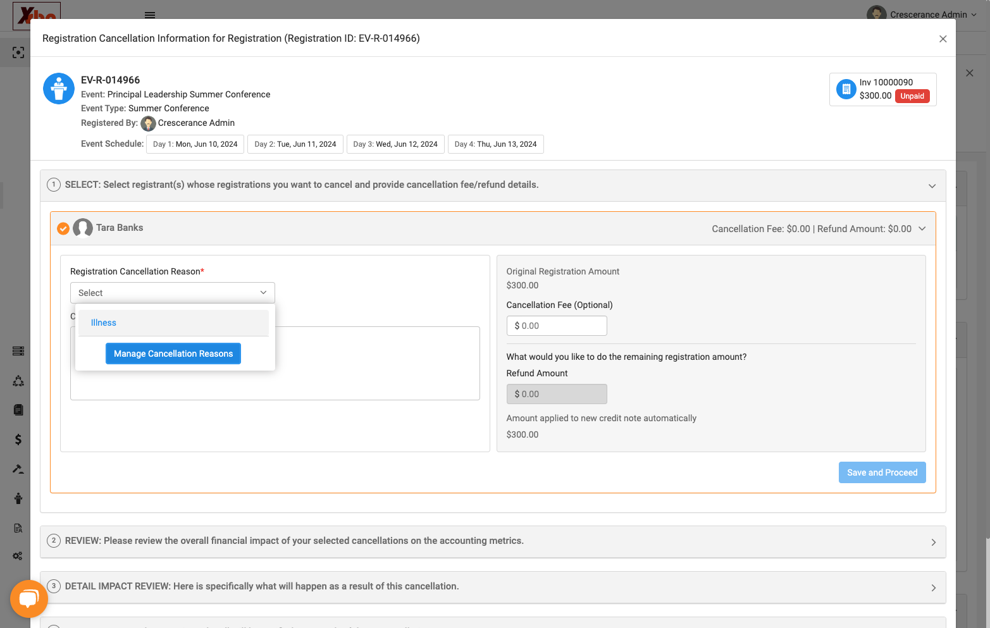Click Save and Proceed

tap(882, 472)
